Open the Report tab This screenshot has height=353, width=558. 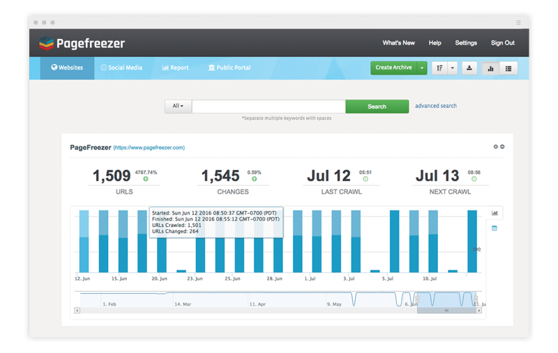click(x=175, y=68)
